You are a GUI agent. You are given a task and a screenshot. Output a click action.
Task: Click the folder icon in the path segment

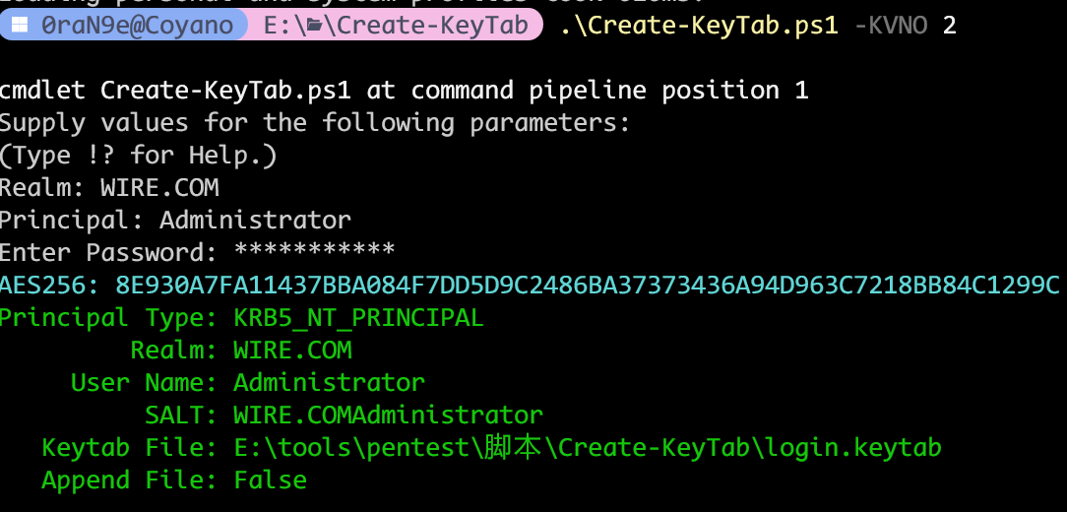315,25
